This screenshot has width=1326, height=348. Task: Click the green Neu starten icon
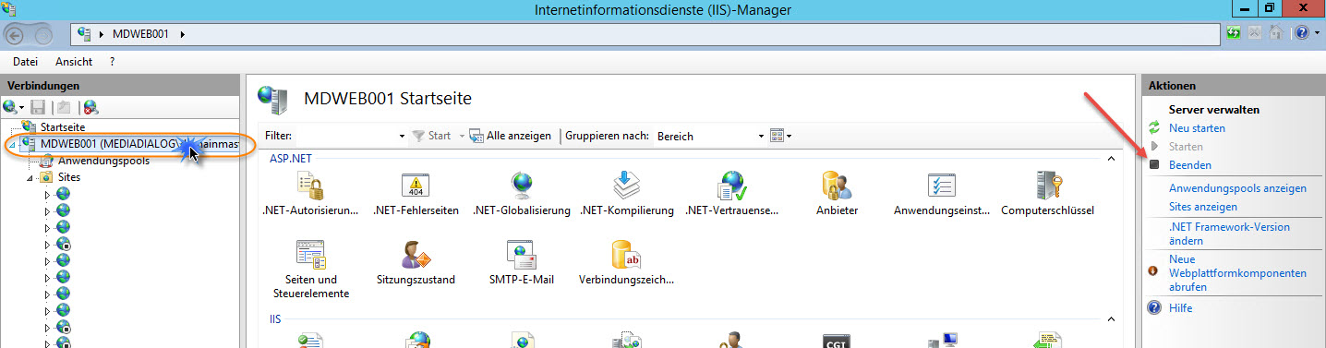pyautogui.click(x=1153, y=128)
